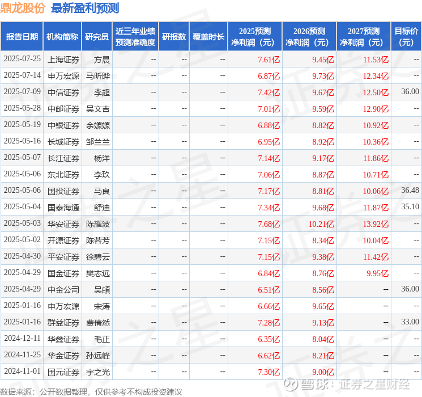This screenshot has height=397, width=422.
Task: Click 7.61亿 in 上海证券 row
Action: click(269, 60)
